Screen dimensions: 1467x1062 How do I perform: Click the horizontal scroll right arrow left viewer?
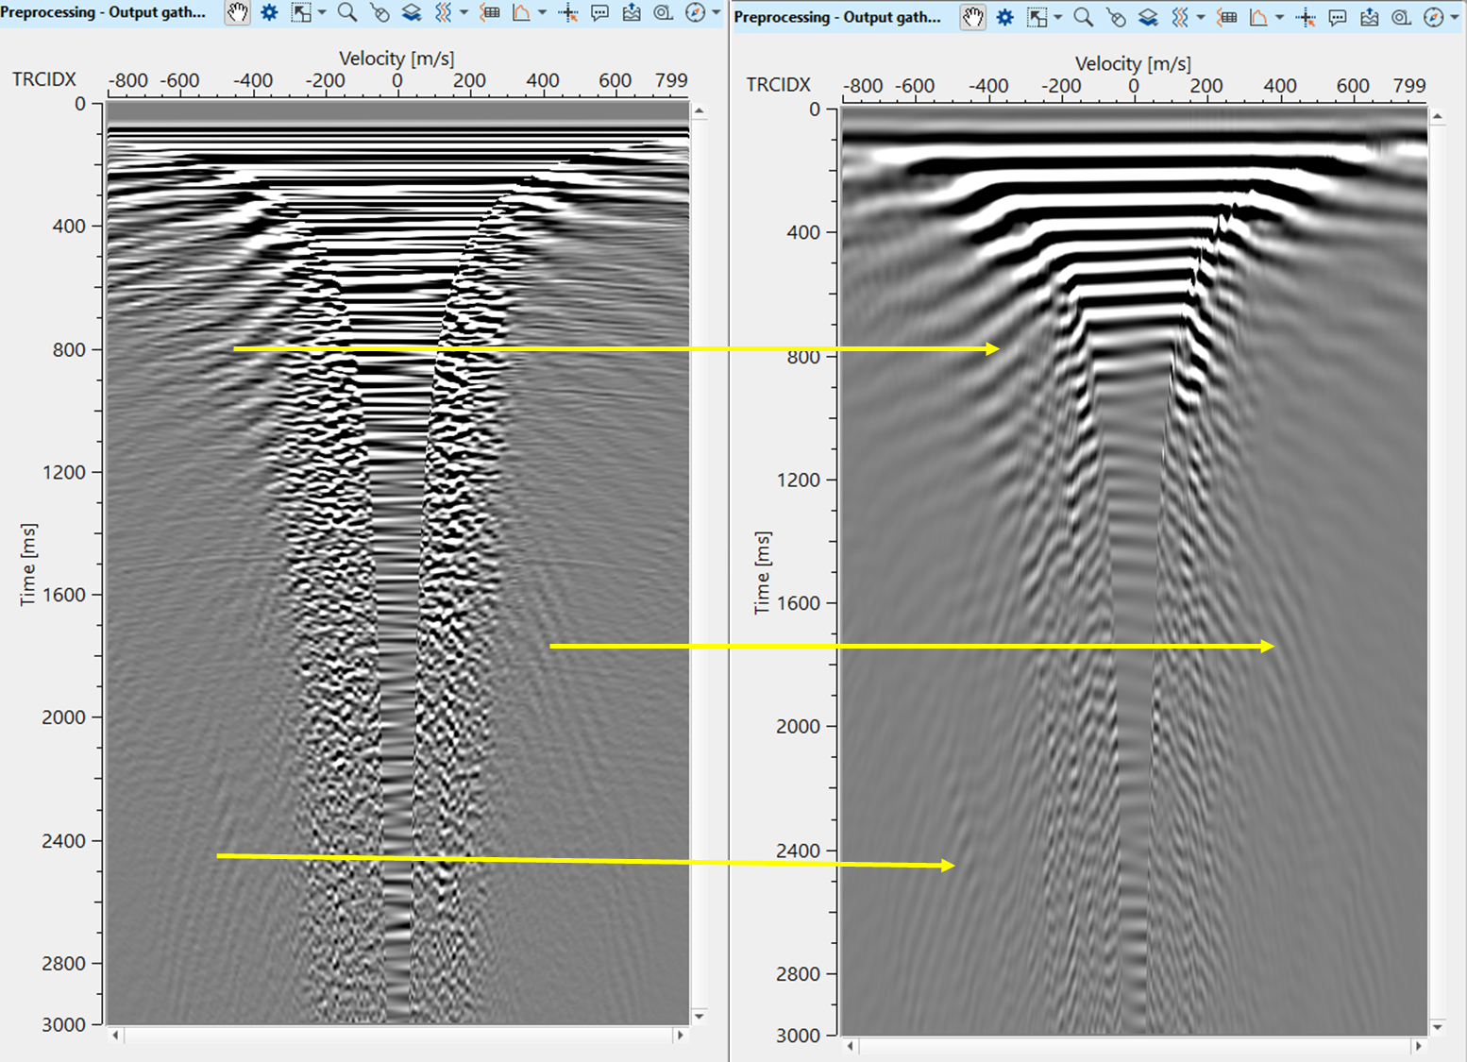[680, 1036]
